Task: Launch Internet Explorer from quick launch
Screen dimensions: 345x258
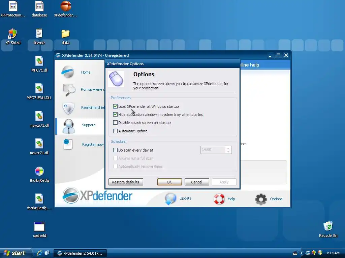Action: point(40,253)
